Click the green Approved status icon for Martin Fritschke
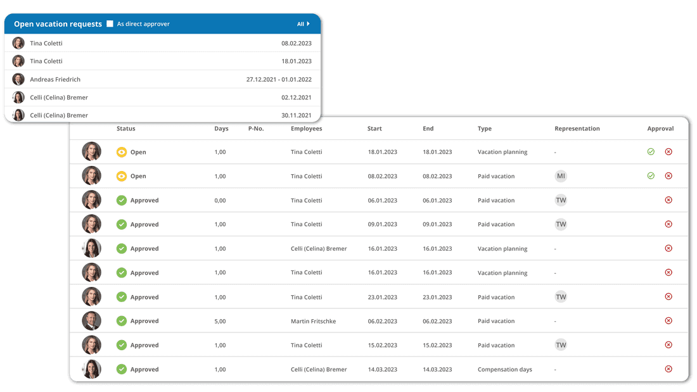The image size is (697, 392). [122, 320]
